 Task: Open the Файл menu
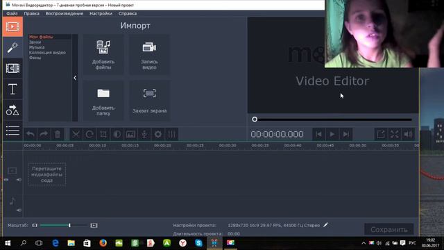click(x=12, y=13)
